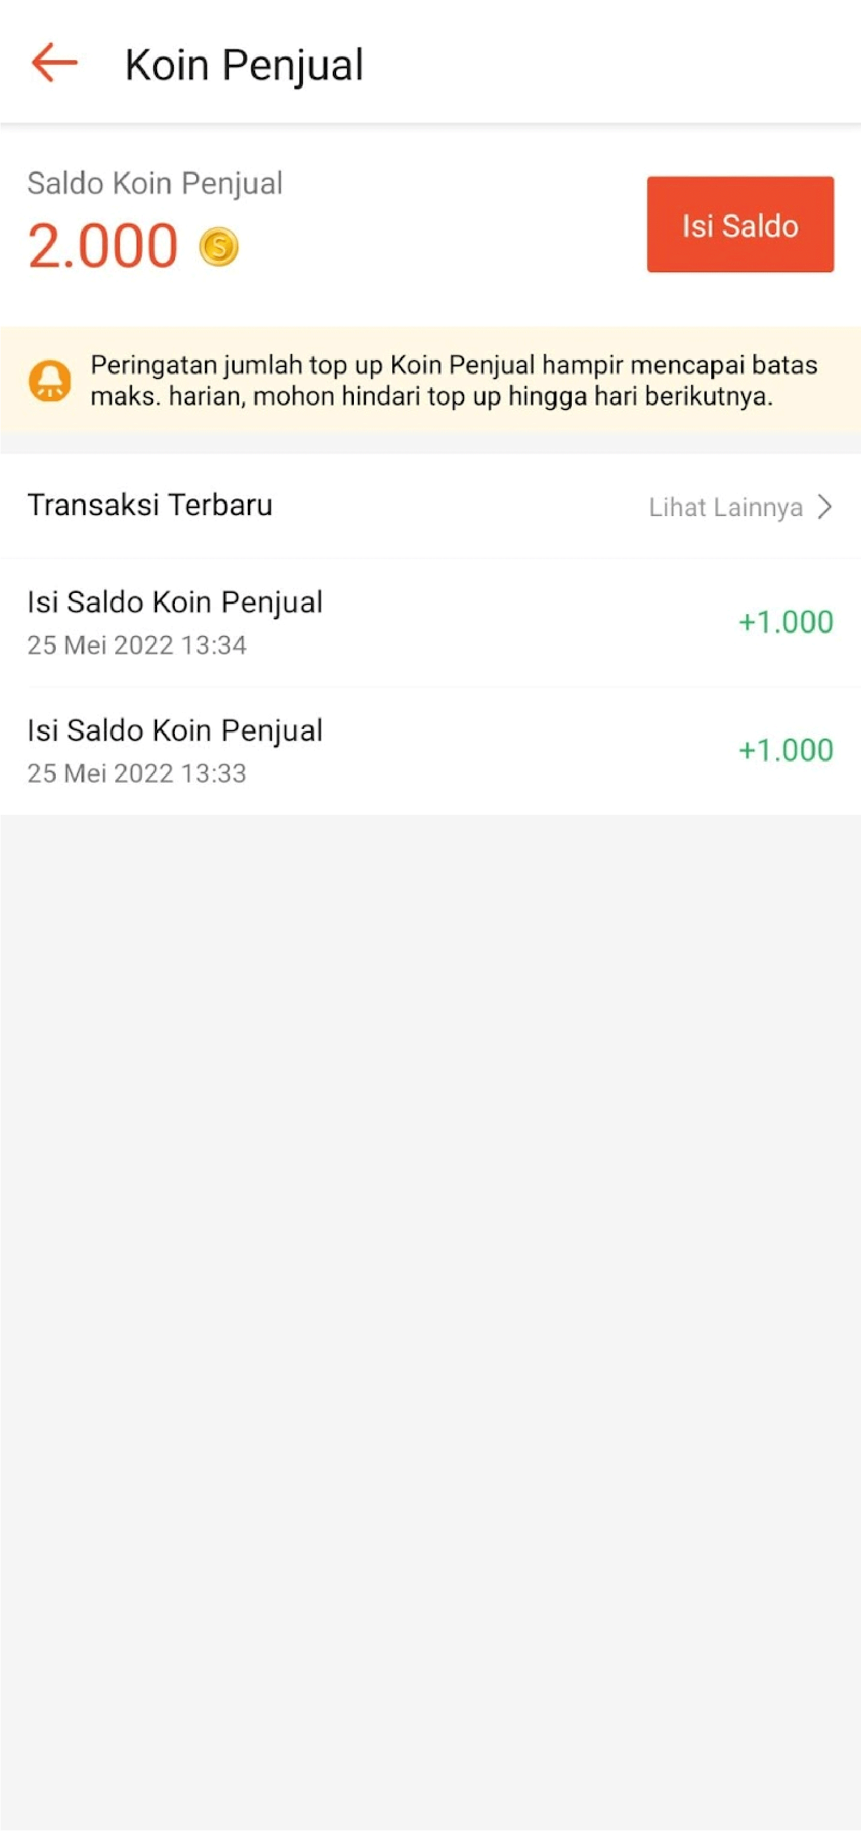Open the 13:34 Isi Saldo Koin Penjual transaction
Viewport: 861px width, 1831px height.
click(x=175, y=602)
